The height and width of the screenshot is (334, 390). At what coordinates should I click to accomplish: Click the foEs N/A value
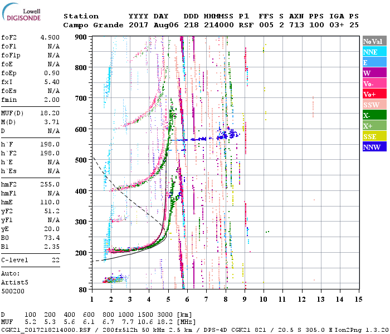click(x=53, y=91)
